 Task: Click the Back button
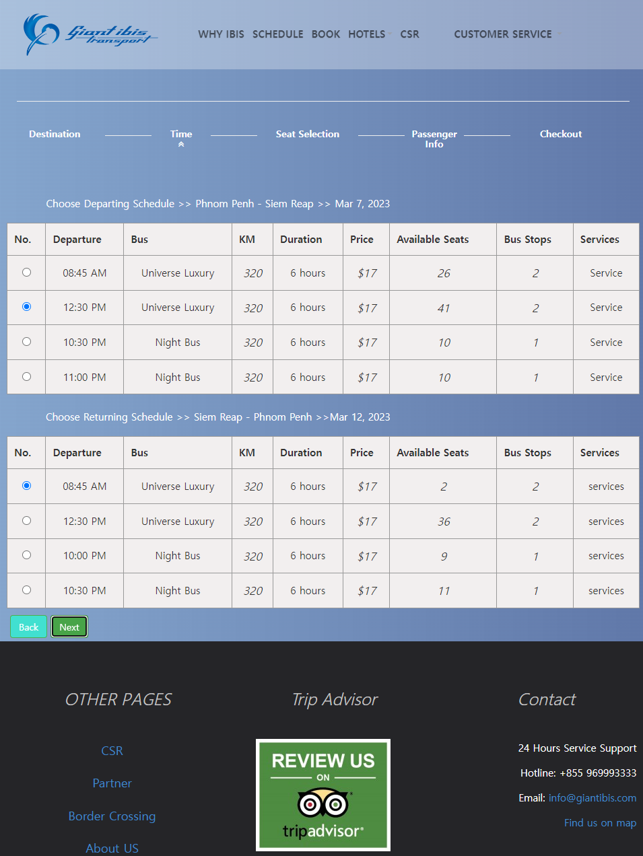28,627
